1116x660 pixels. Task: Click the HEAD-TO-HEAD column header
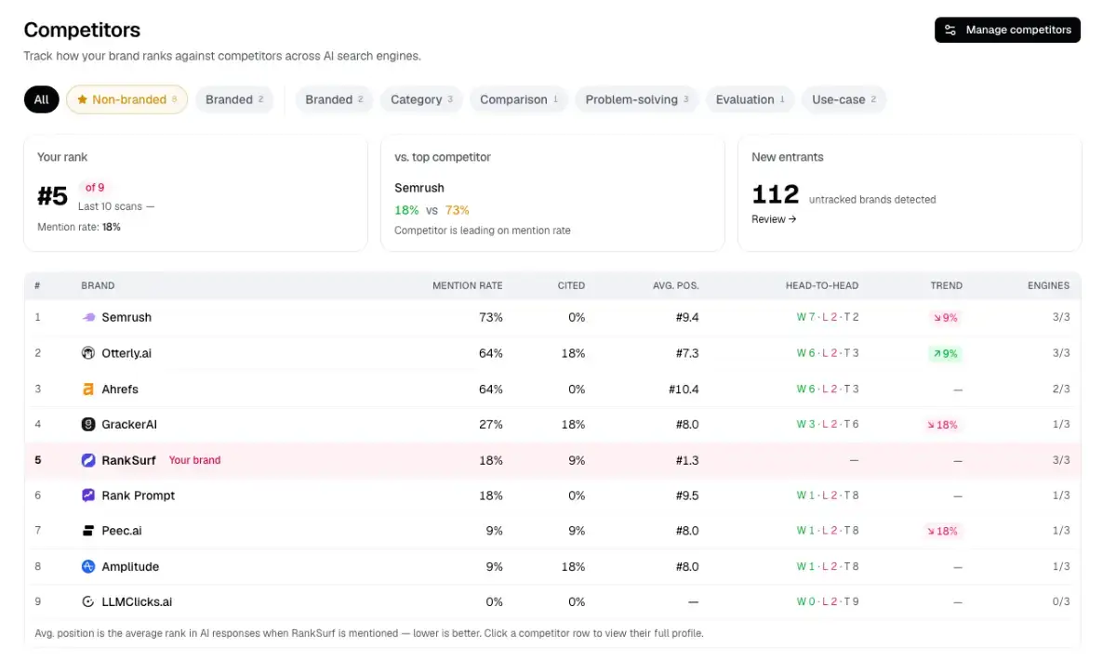(822, 285)
